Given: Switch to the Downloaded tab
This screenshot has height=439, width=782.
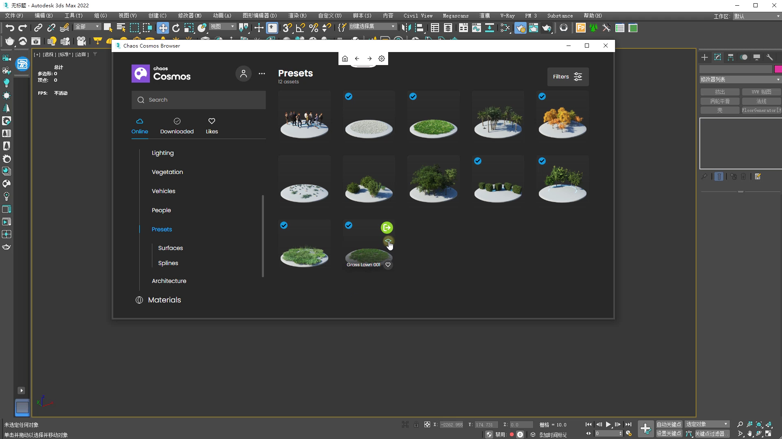Looking at the screenshot, I should [x=177, y=126].
